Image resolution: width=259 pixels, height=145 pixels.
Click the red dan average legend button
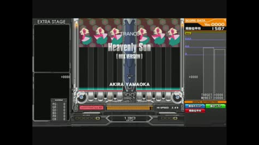coord(195,111)
